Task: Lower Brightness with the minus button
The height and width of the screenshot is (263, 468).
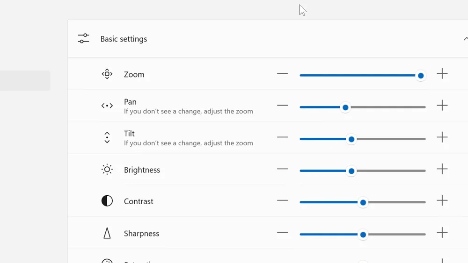Action: [x=282, y=169]
